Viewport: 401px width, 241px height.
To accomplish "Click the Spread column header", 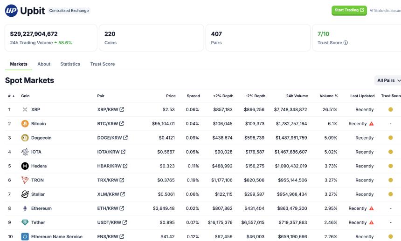I will coord(193,96).
